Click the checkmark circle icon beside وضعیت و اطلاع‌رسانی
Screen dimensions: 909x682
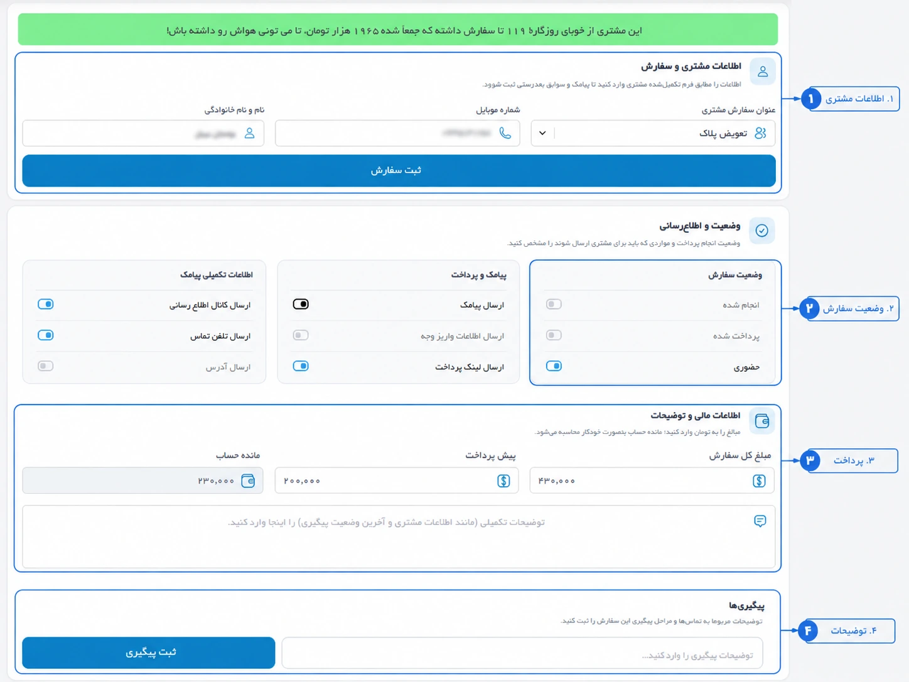[x=761, y=230]
